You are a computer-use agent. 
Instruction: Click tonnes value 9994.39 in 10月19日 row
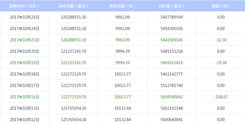[122, 63]
